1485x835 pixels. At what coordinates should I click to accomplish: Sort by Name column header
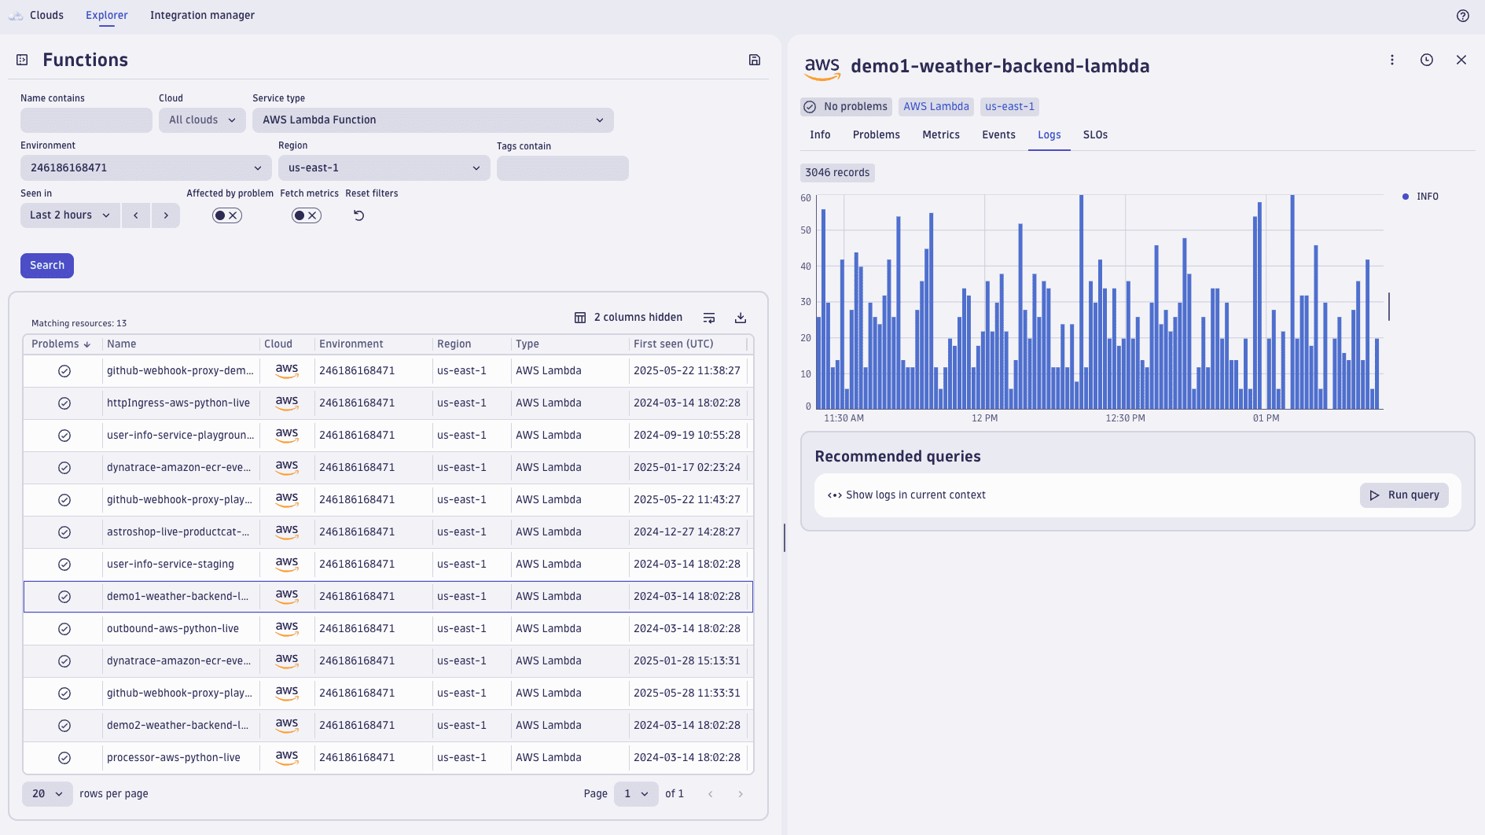tap(121, 344)
